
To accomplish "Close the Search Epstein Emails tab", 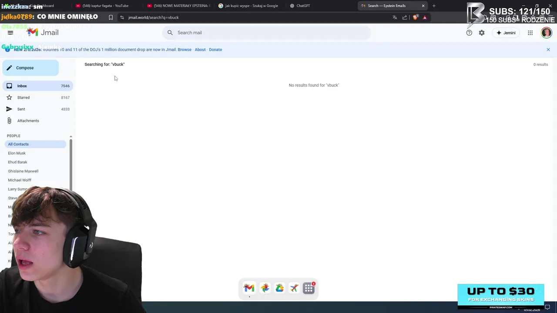I will pyautogui.click(x=423, y=6).
